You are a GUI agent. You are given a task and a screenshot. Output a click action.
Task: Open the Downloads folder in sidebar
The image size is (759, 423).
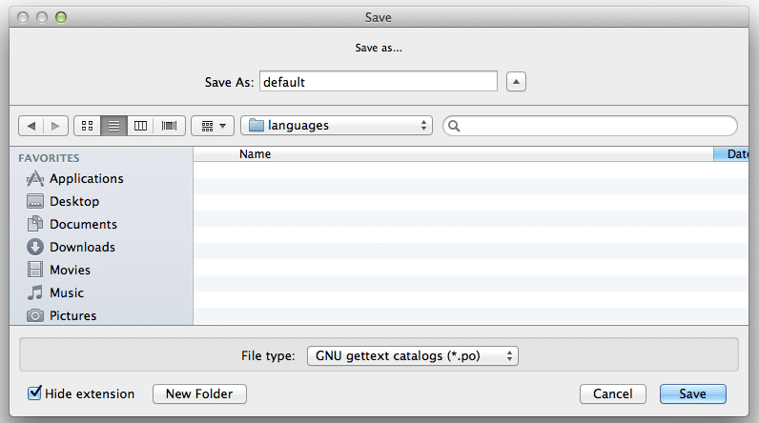point(82,247)
